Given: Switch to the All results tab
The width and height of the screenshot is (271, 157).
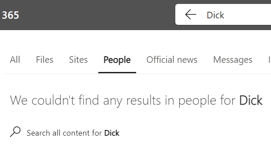Looking at the screenshot, I should click(x=15, y=60).
